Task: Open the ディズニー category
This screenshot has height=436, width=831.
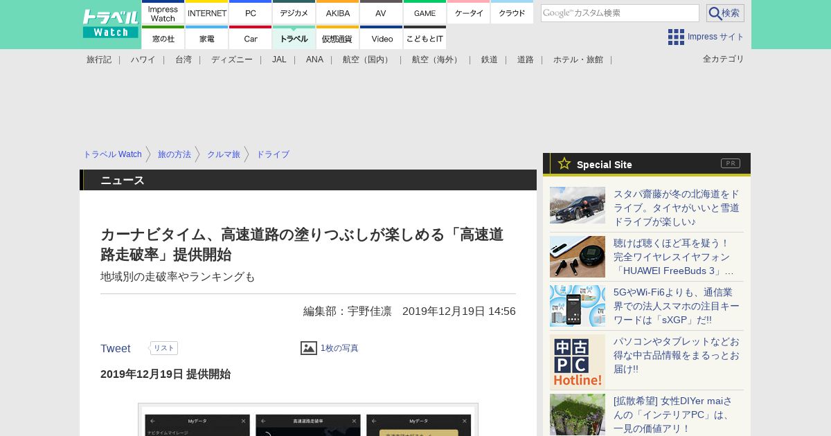Action: (x=232, y=60)
